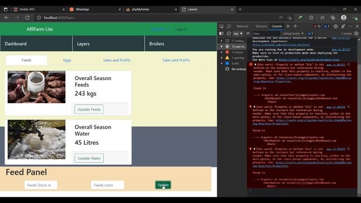Switch to the phpMyAdmin browser tab
The height and width of the screenshot is (203, 361).
pos(151,10)
